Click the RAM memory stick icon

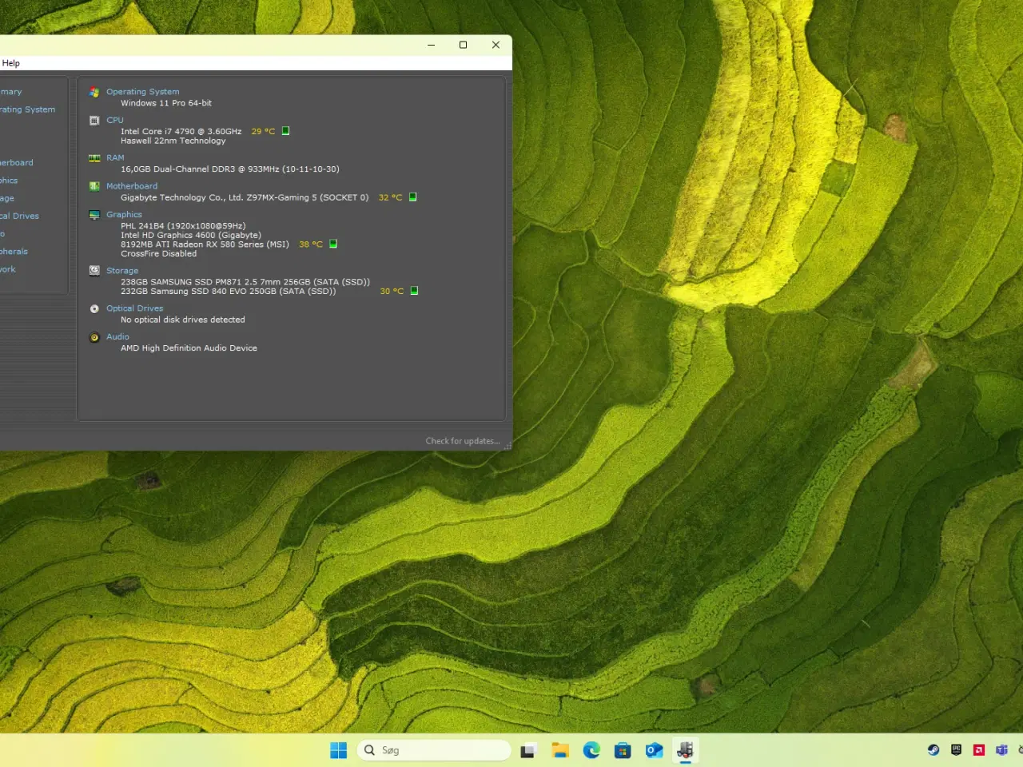(x=94, y=158)
